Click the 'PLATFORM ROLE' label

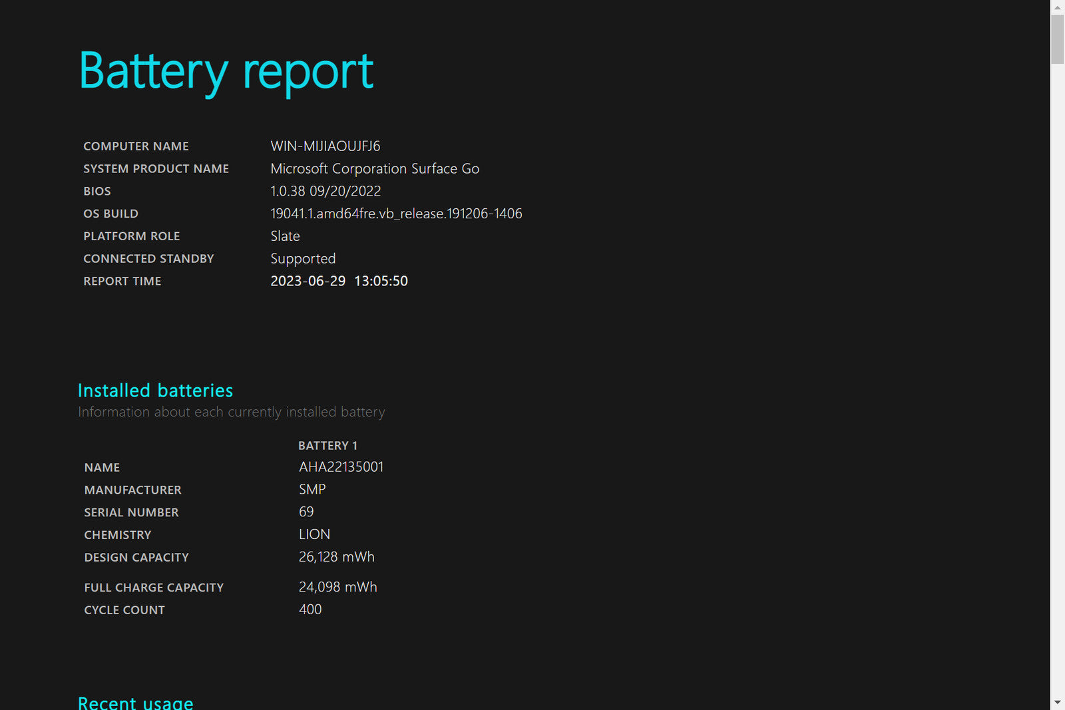[x=131, y=237]
